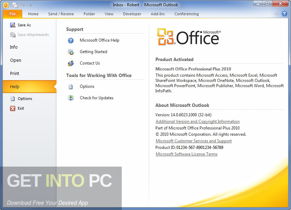Switch to the Home ribbon tab
Viewport: 291px width, 210px height.
click(x=33, y=14)
